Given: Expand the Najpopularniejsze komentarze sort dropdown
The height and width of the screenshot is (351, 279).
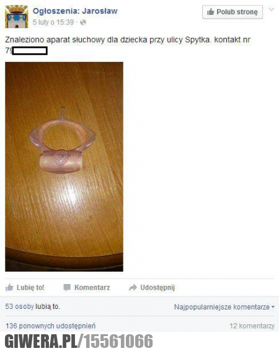Looking at the screenshot, I should pos(224,307).
